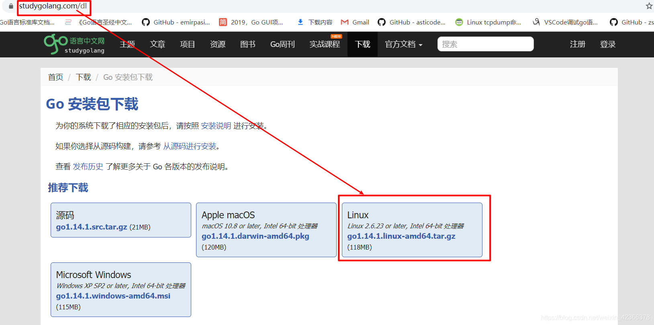Go to 首页 in breadcrumb
Image resolution: width=654 pixels, height=325 pixels.
coord(55,77)
